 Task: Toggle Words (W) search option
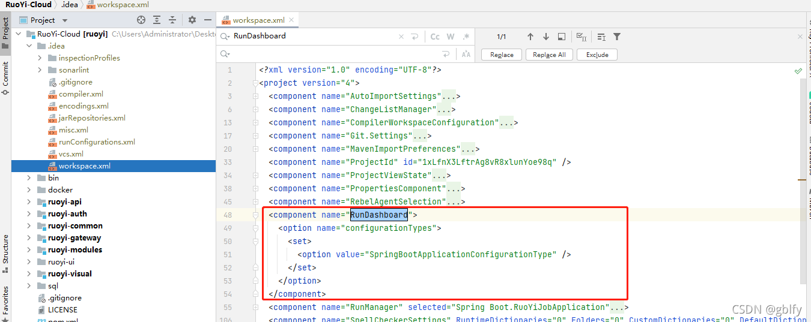pyautogui.click(x=451, y=37)
